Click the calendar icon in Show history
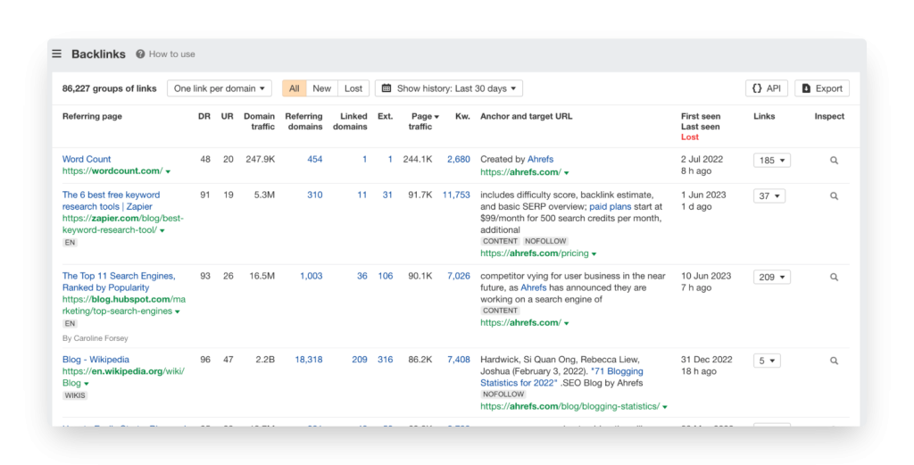Viewport: 914px width, 465px height. pos(386,88)
